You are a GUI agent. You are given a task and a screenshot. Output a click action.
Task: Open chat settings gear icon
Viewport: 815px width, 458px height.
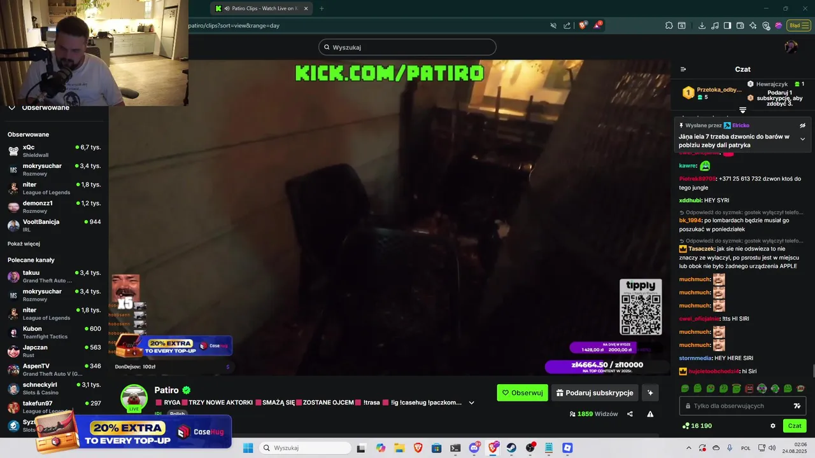click(x=773, y=426)
